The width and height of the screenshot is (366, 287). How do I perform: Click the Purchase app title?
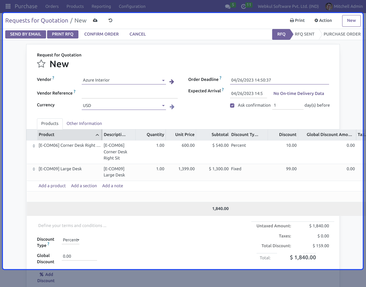(x=26, y=6)
